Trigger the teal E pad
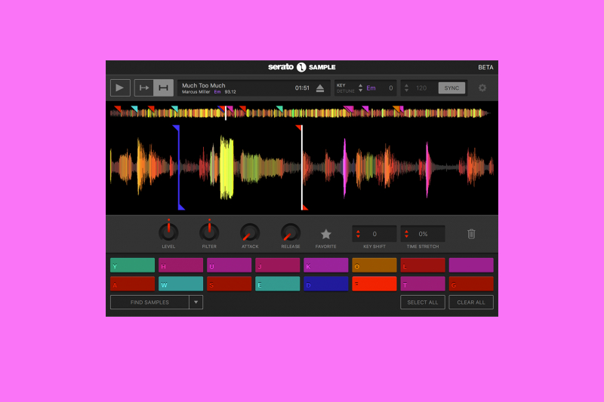 tap(277, 284)
